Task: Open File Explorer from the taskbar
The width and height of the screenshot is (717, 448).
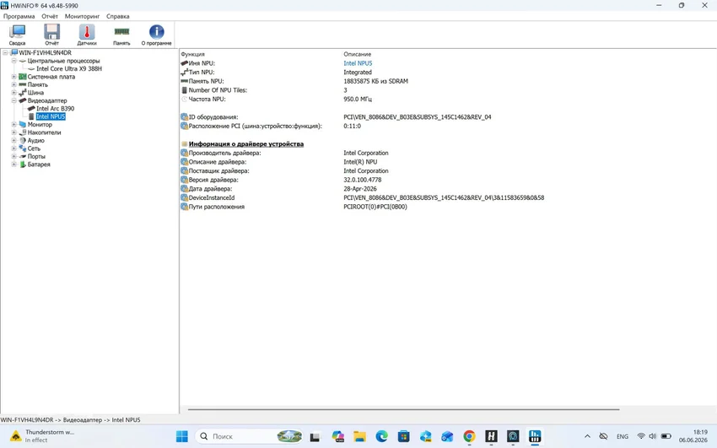Action: tap(359, 436)
